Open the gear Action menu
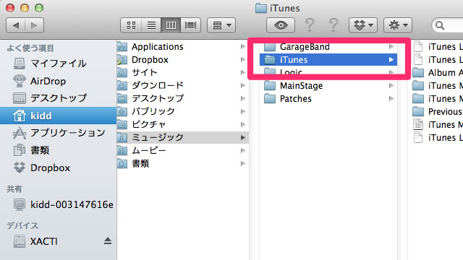This screenshot has height=260, width=463. [398, 25]
